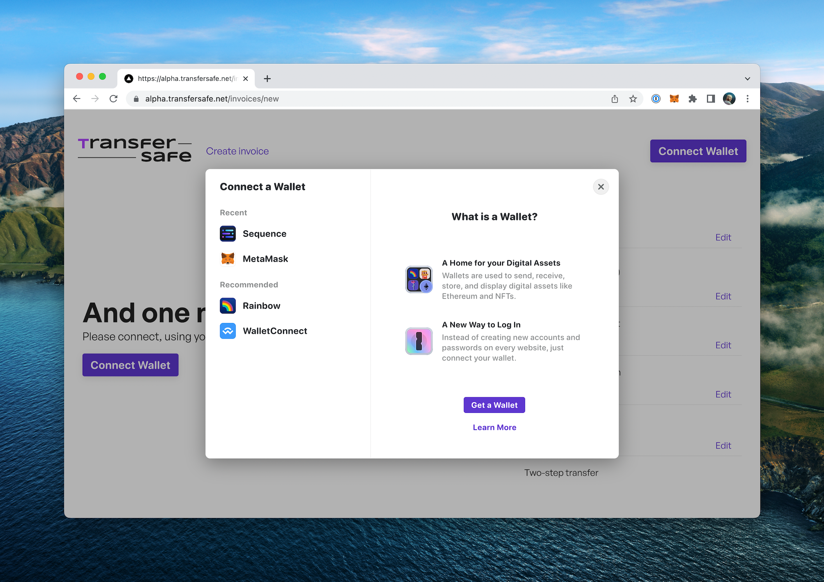Open the Chrome three-dot menu
This screenshot has height=582, width=824.
(747, 99)
